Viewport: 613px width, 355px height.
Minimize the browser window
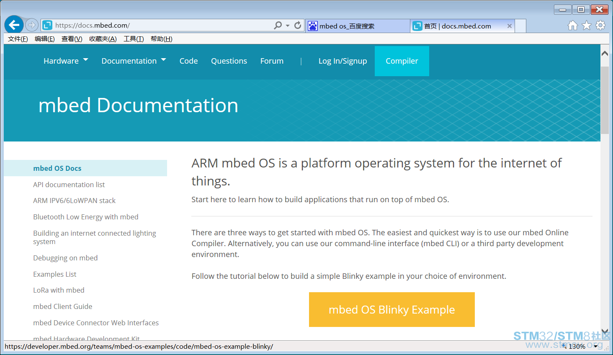563,10
